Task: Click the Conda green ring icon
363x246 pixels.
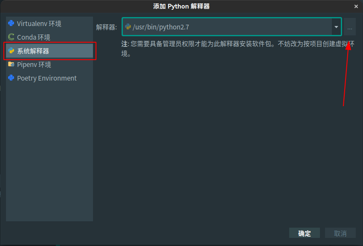Action: 11,37
